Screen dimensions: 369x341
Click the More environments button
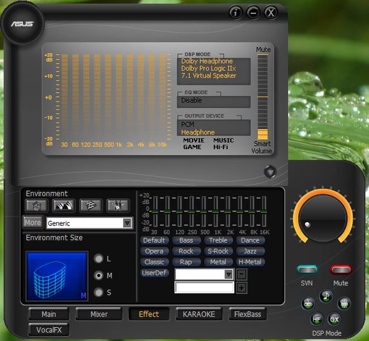point(33,222)
